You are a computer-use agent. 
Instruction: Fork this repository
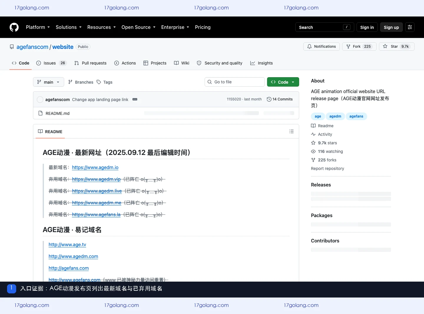tap(359, 47)
